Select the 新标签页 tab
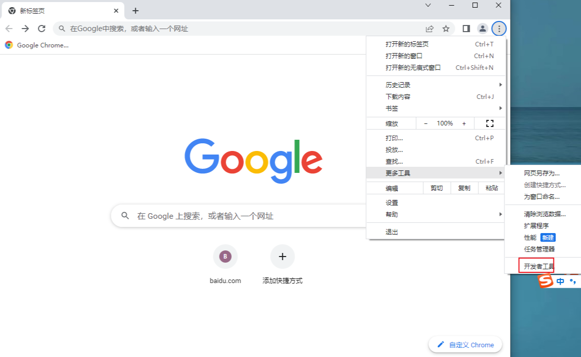The image size is (581, 357). tap(63, 11)
